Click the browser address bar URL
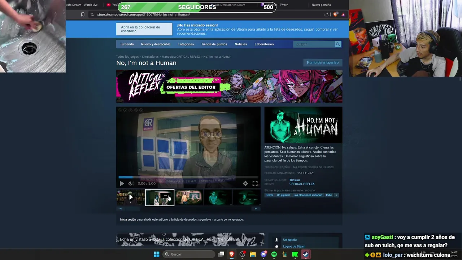Image resolution: width=462 pixels, height=260 pixels. click(x=144, y=14)
